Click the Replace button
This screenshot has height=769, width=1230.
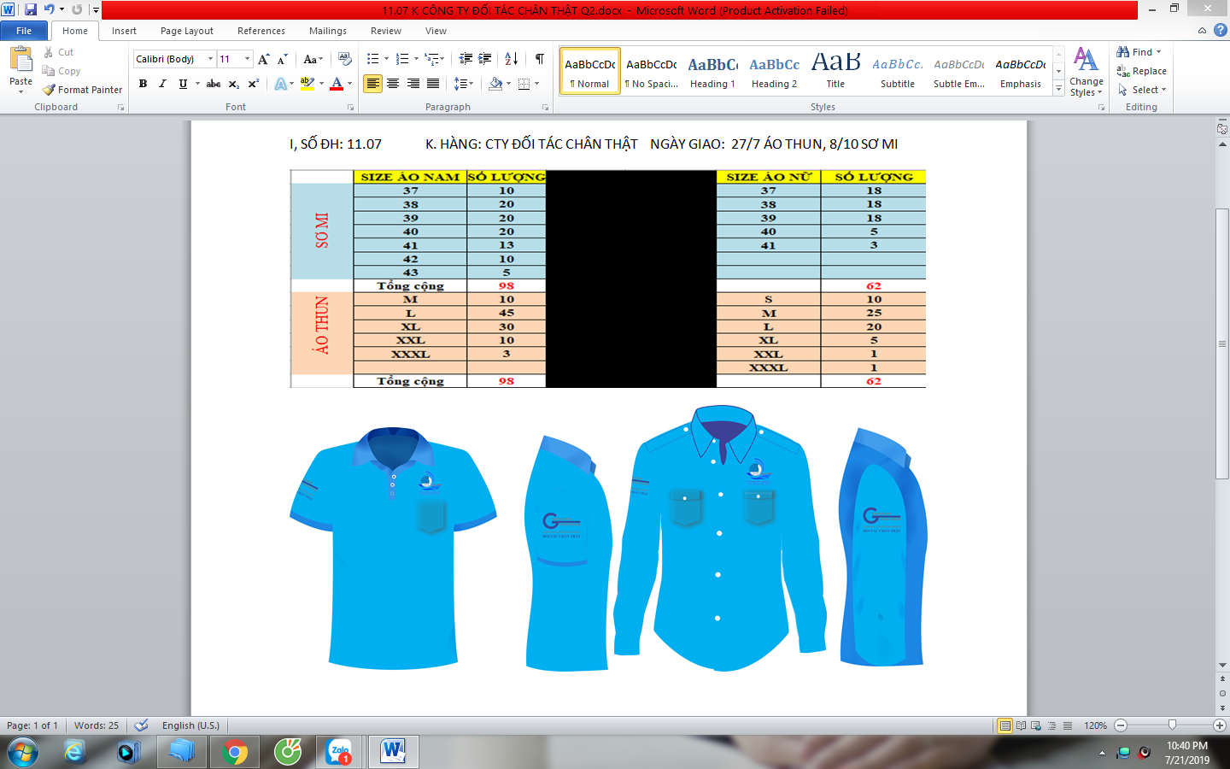coord(1141,71)
